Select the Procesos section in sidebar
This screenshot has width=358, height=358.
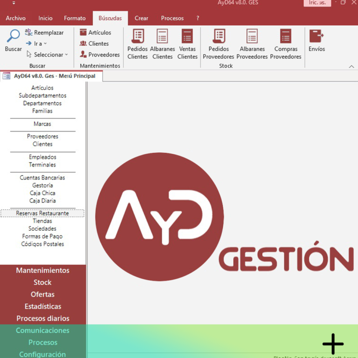[43, 343]
